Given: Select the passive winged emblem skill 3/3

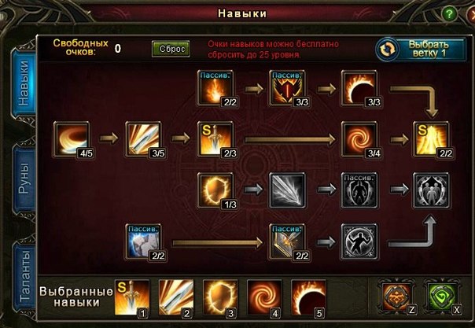Looking at the screenshot, I should coord(287,88).
